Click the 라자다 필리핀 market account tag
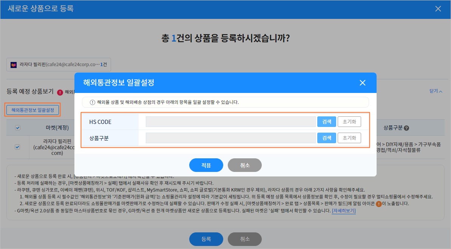451x249 pixels. point(59,65)
